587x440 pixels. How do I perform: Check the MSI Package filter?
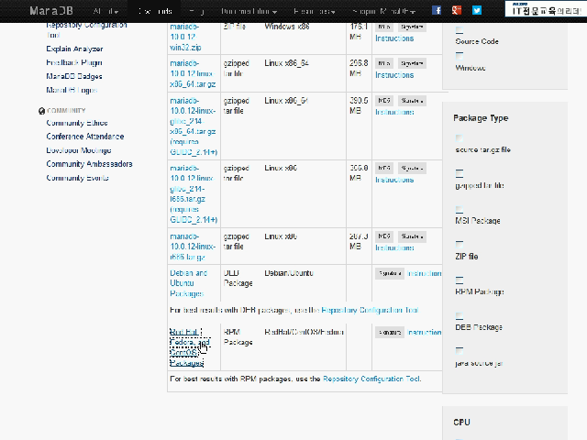460,209
